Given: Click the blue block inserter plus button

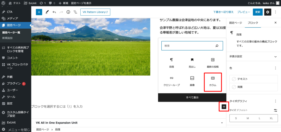Looking at the screenshot, I should (39, 12).
